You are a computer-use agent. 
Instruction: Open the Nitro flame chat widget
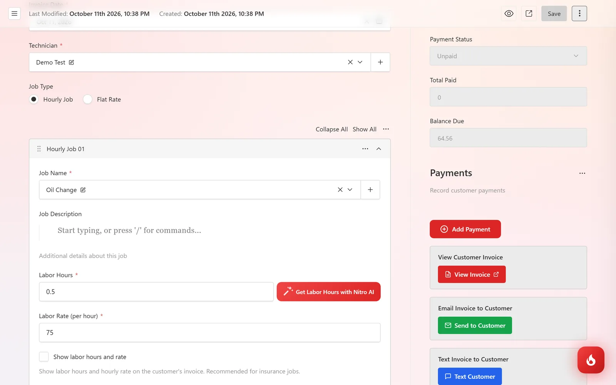pyautogui.click(x=591, y=360)
